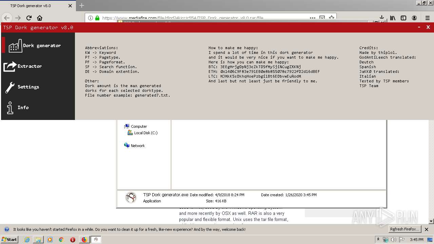Open a new Firefox tab
434x244 pixels.
pyautogui.click(x=82, y=6)
